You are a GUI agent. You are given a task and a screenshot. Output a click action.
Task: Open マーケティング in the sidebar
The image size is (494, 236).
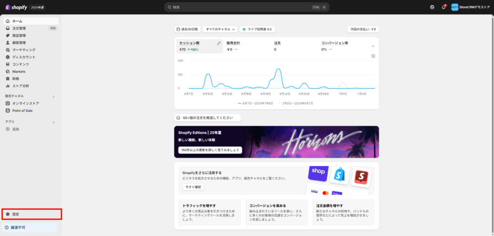click(31, 50)
